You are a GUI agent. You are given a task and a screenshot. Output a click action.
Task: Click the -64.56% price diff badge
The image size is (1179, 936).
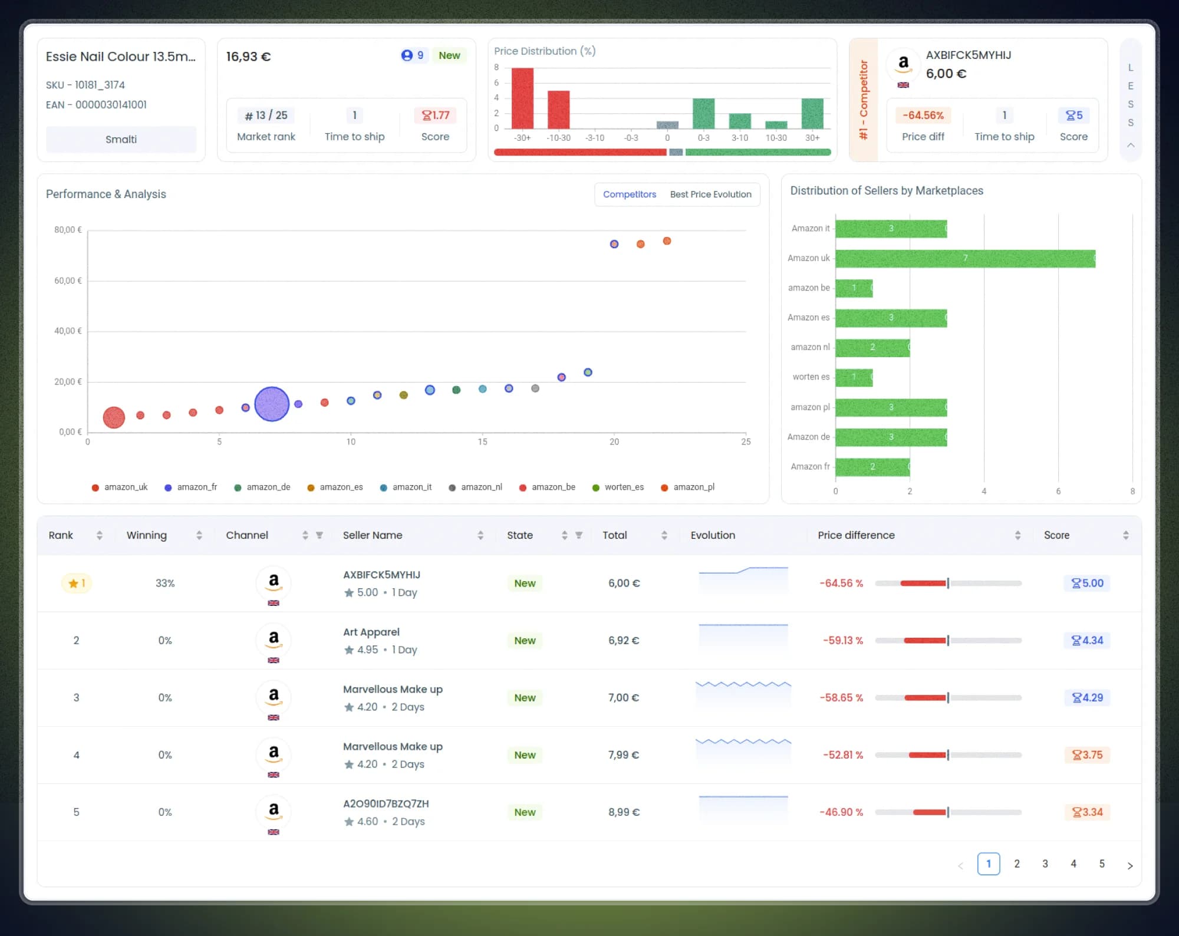[x=923, y=115]
